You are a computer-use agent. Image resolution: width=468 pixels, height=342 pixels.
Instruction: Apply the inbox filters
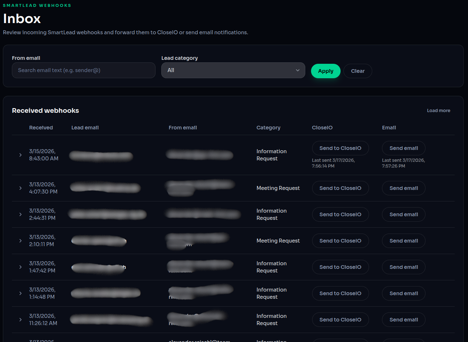pyautogui.click(x=326, y=71)
